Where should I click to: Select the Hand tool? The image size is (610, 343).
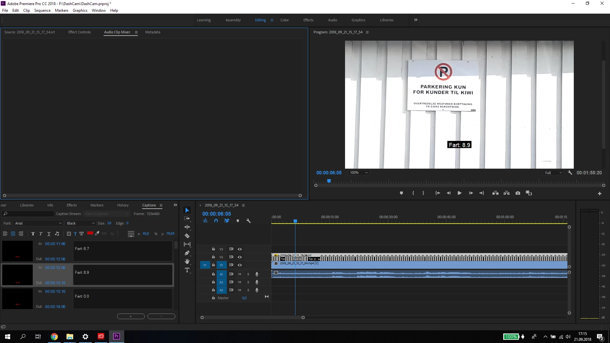tap(187, 261)
